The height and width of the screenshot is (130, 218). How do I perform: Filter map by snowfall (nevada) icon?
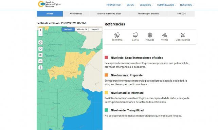tap(40, 55)
